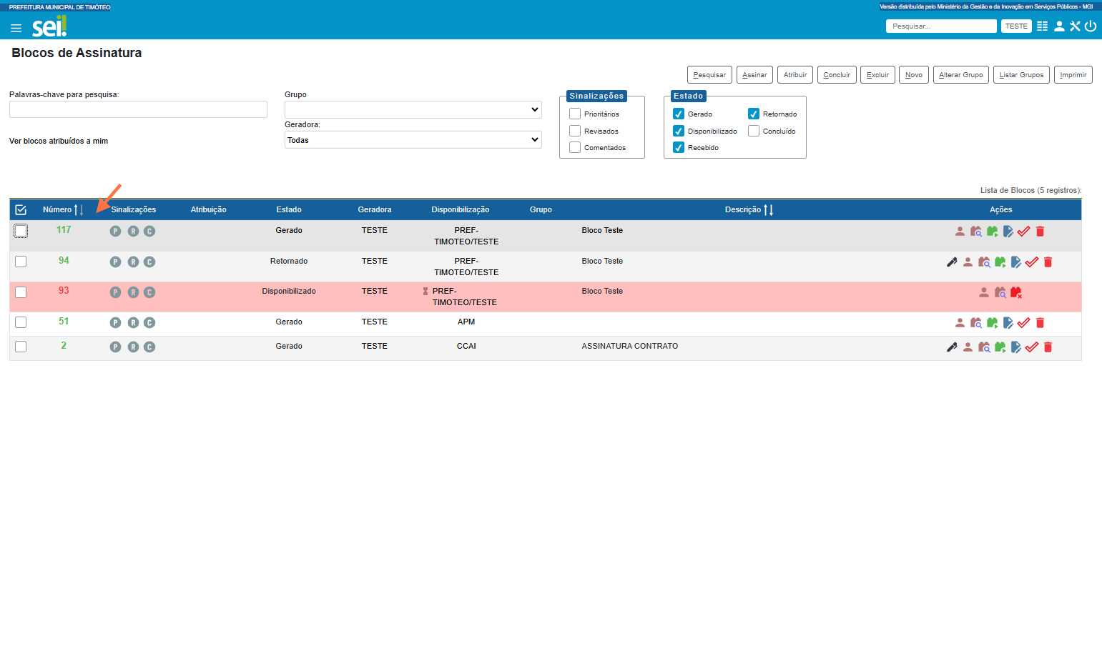Click the power logout icon
Screen dimensions: 1102x651
pos(1091,26)
